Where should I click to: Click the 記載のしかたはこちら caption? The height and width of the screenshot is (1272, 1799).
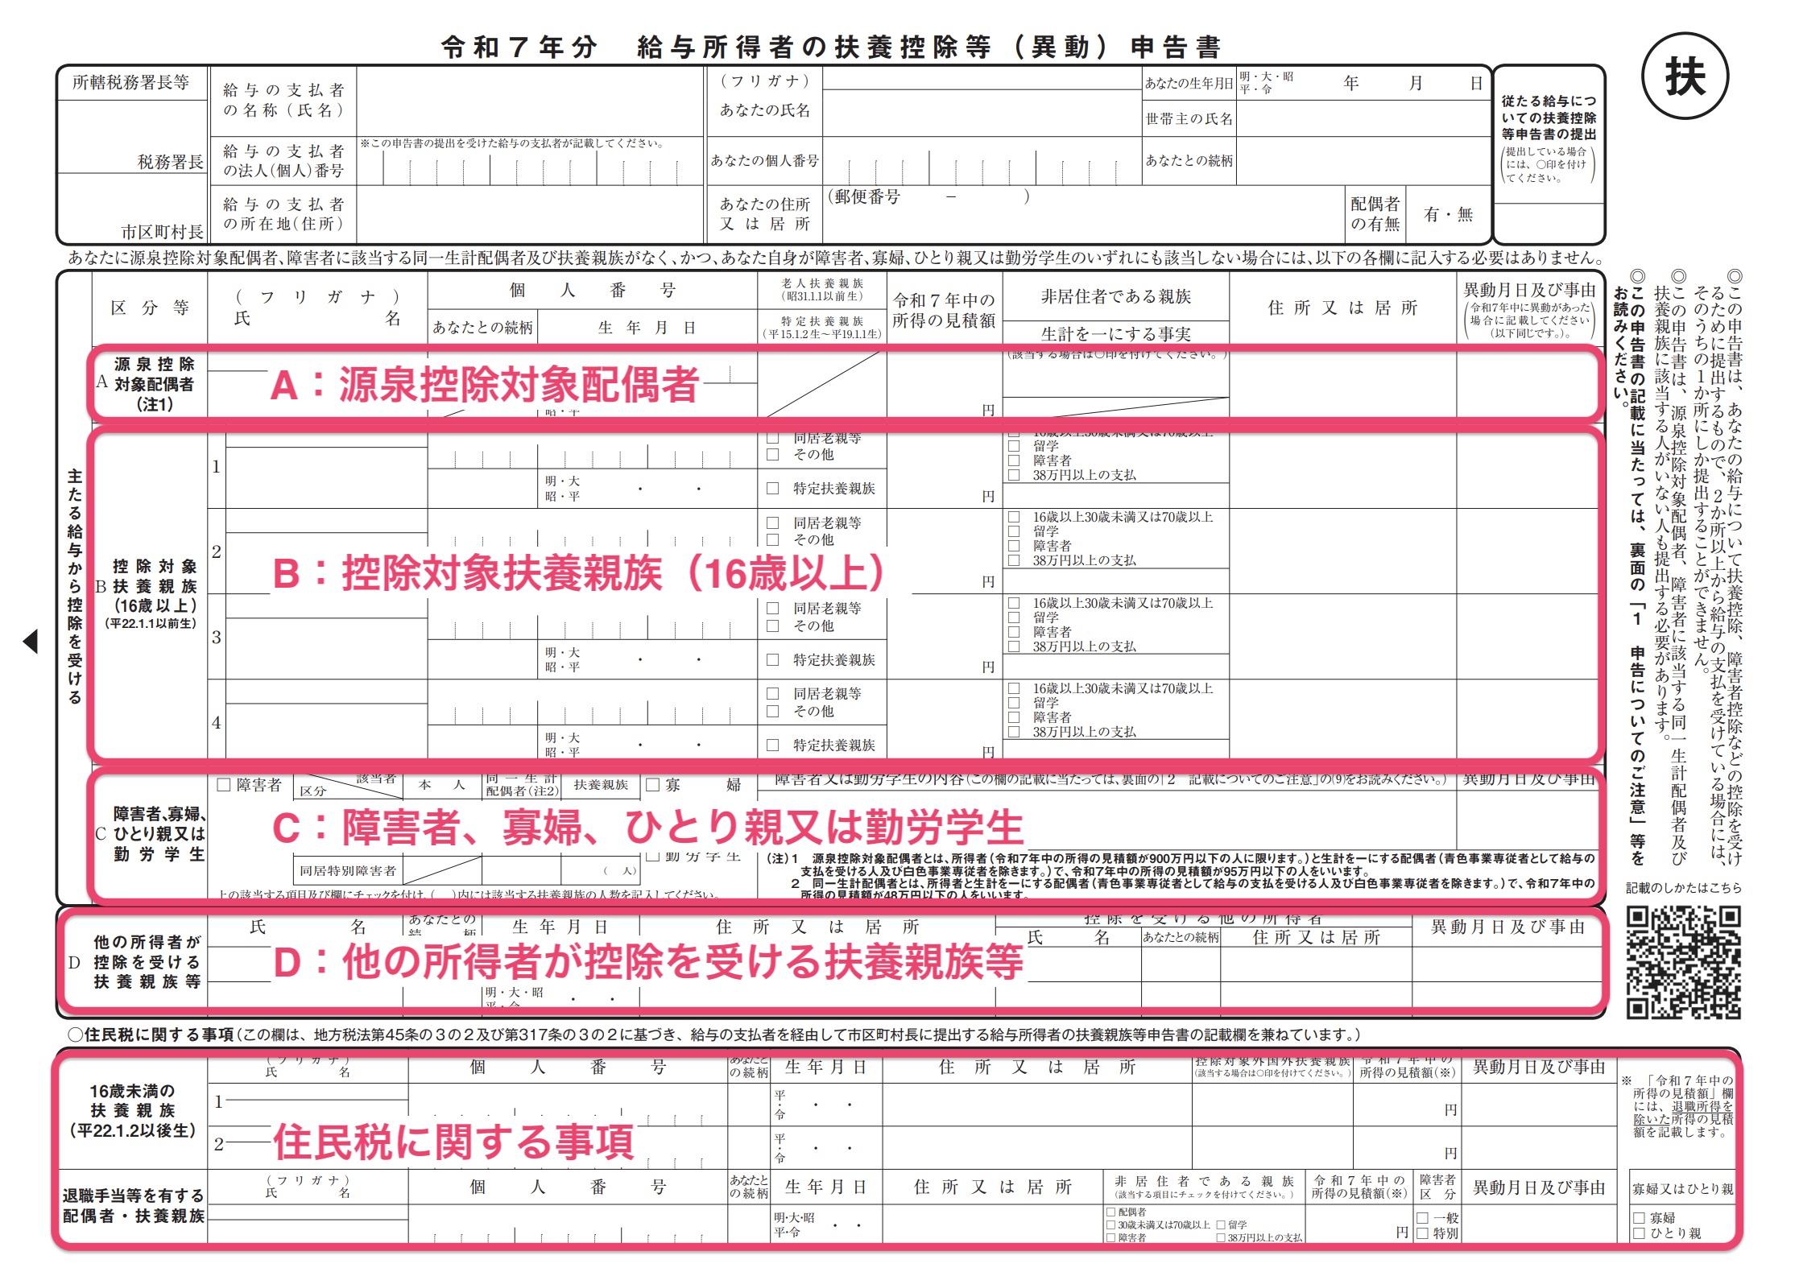(1684, 888)
